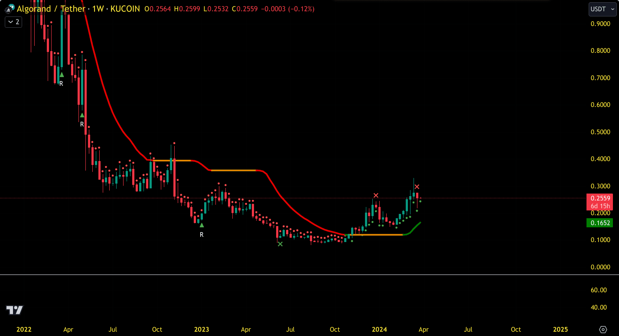Click the 2022 time axis label
Image resolution: width=619 pixels, height=336 pixels.
[24, 330]
